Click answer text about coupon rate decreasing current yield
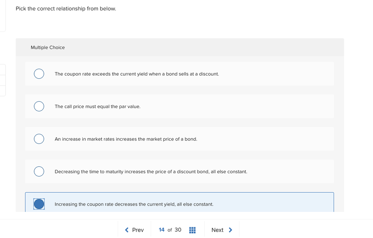The height and width of the screenshot is (238, 373). 134,204
